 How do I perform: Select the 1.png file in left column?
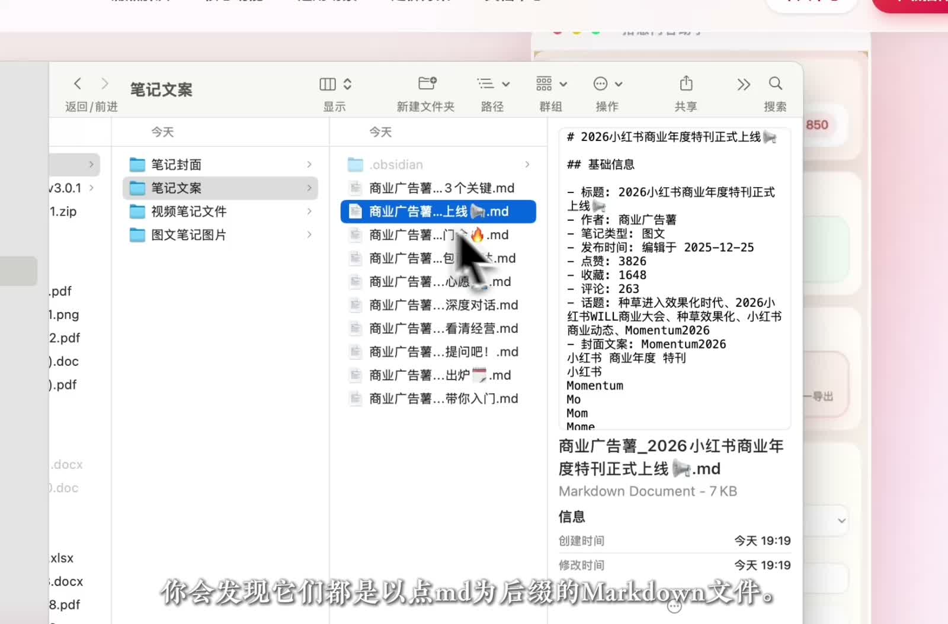click(x=64, y=315)
